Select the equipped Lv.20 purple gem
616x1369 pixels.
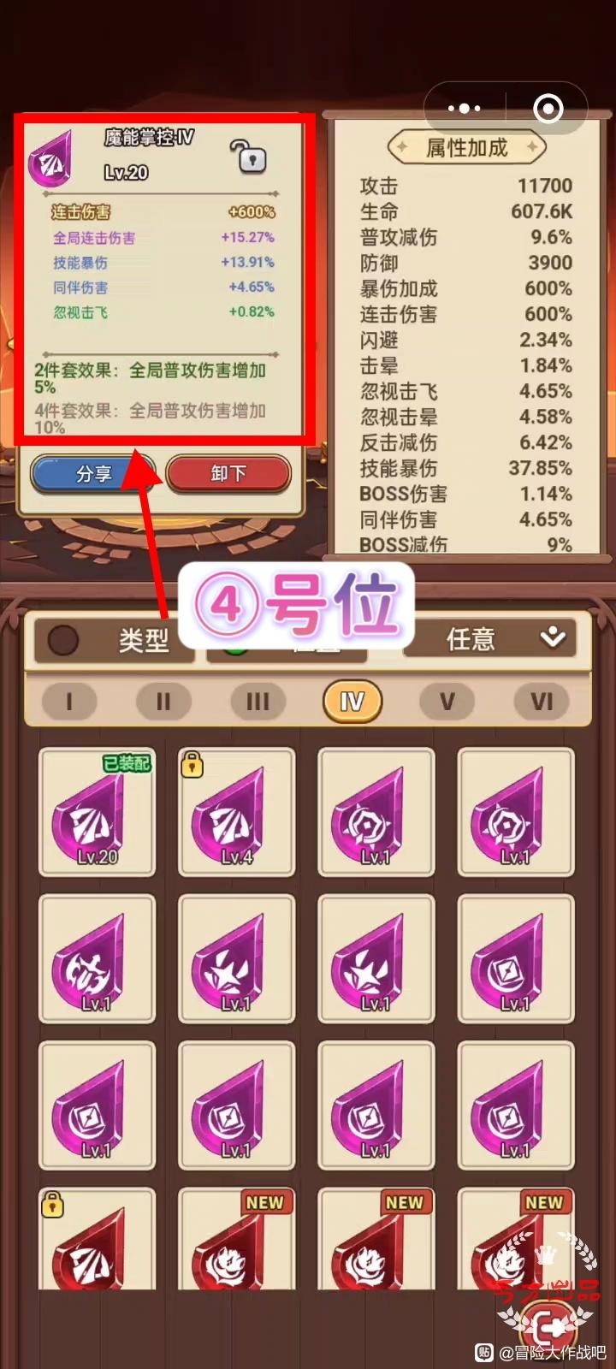point(97,812)
